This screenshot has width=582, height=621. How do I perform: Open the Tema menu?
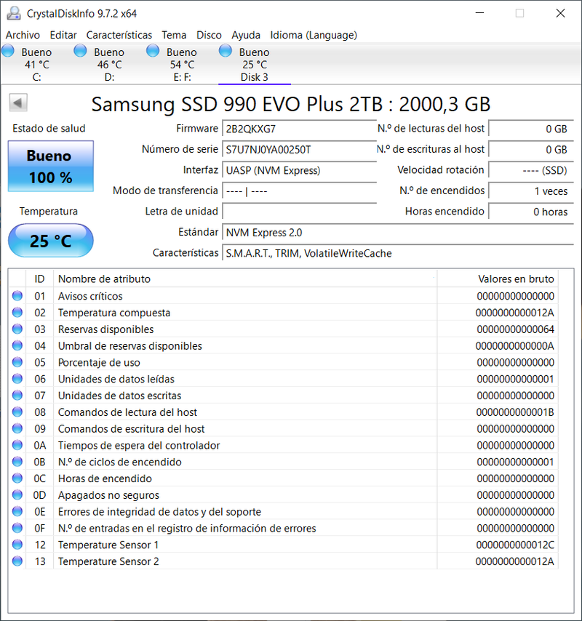click(x=174, y=35)
